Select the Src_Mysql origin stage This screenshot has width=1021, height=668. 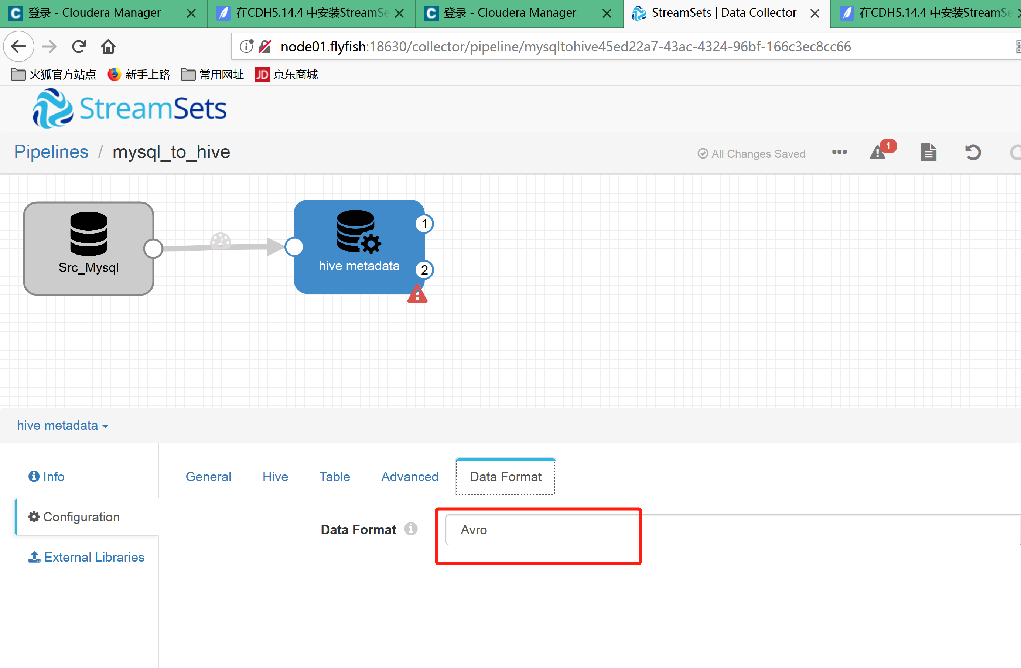point(88,248)
